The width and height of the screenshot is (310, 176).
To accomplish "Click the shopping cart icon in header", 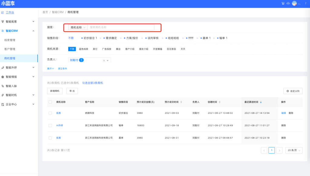I will [x=283, y=4].
